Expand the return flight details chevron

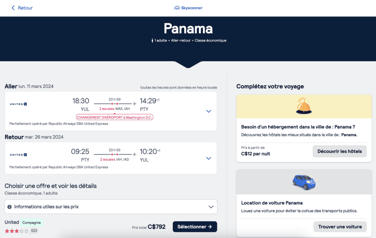click(209, 158)
